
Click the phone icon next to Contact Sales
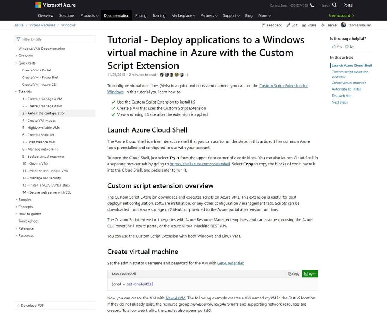(312, 5)
